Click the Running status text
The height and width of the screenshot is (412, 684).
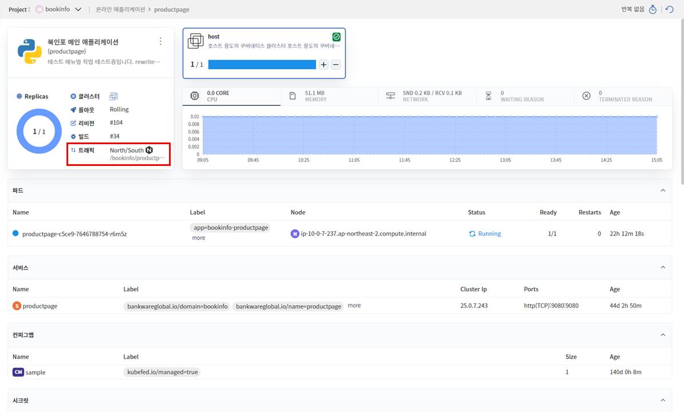click(489, 234)
